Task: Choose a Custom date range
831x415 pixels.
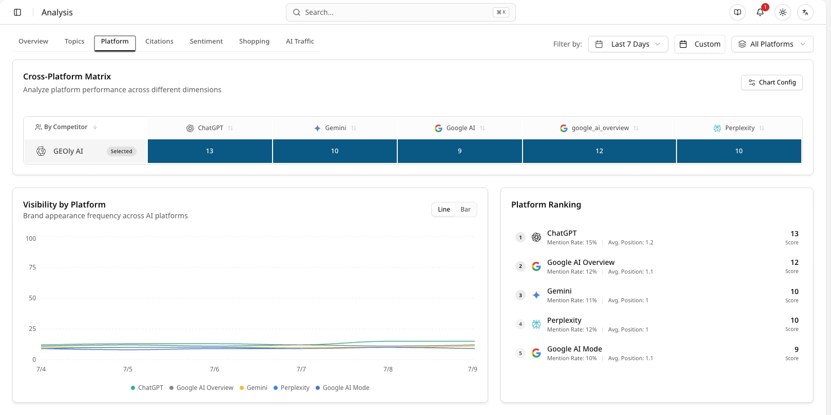Action: [x=700, y=44]
